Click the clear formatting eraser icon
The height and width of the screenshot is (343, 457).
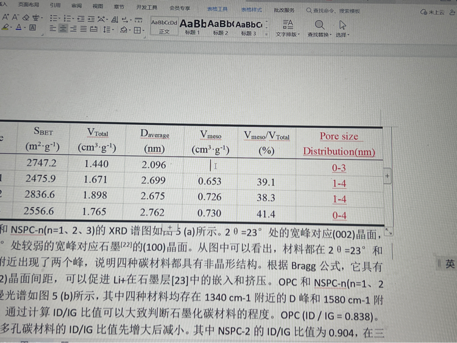click(26, 18)
